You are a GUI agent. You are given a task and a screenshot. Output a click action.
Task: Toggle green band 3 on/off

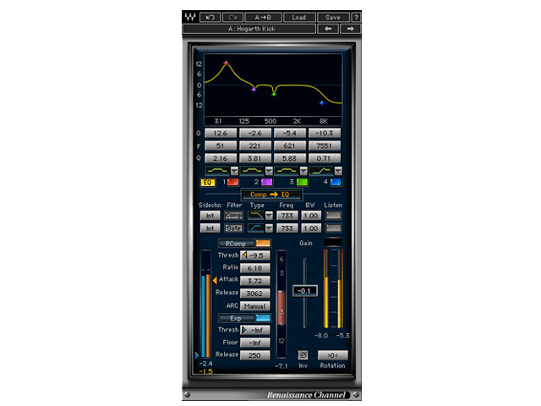302,182
